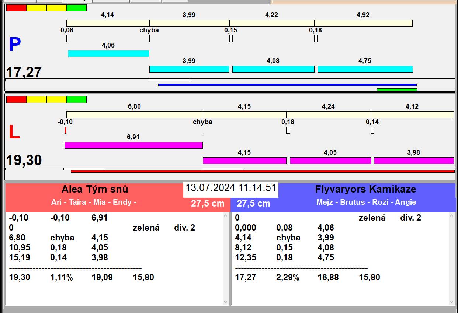Click the red start light in lane P

point(16,8)
